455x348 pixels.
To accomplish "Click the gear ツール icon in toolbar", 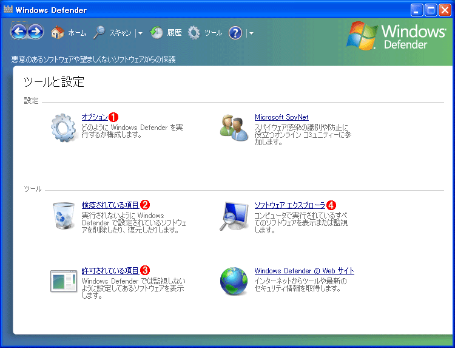I will pos(194,33).
